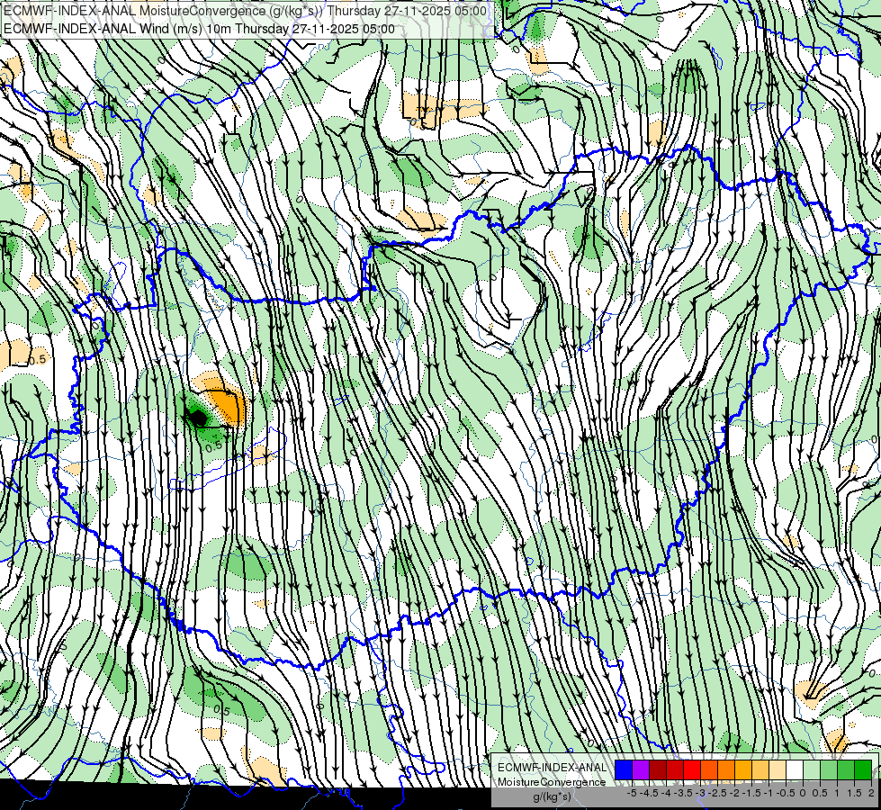Pick the darkest red legend swatch

[658, 769]
